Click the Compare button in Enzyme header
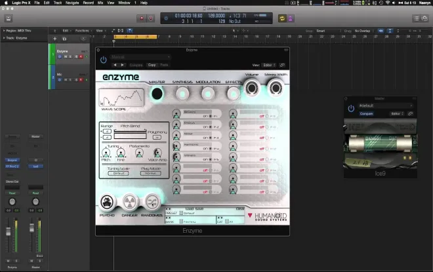The width and height of the screenshot is (433, 272). pos(136,65)
